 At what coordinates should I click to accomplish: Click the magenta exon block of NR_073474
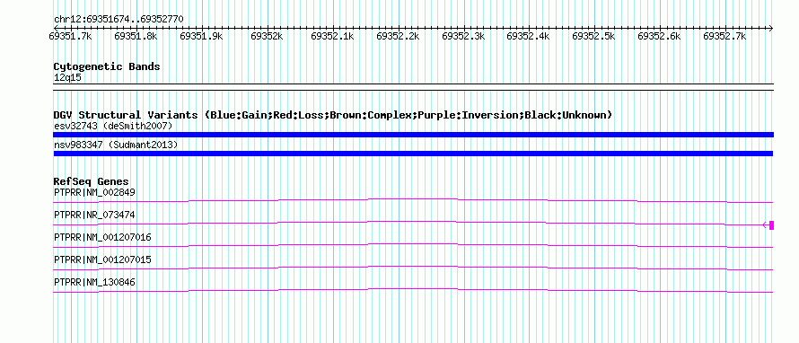[771, 225]
